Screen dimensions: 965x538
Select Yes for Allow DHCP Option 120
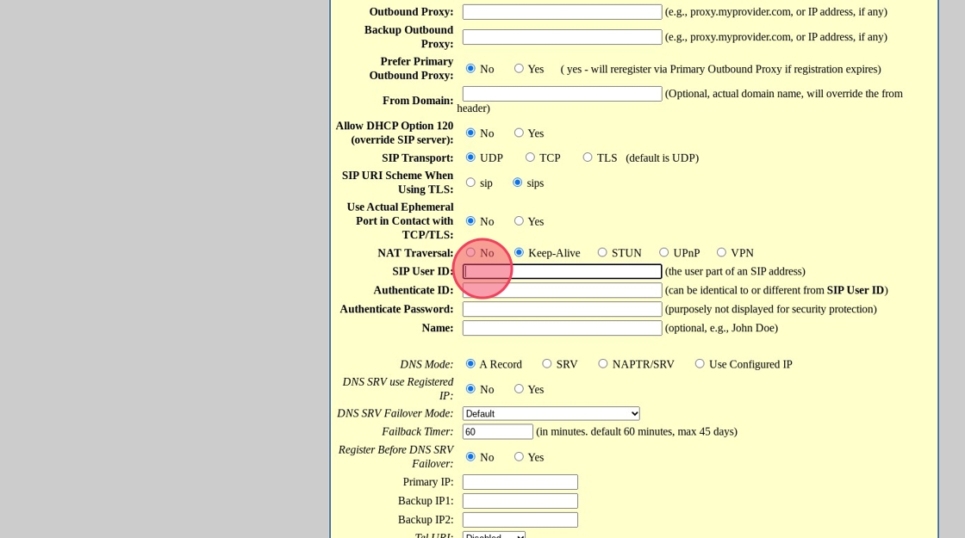tap(519, 133)
